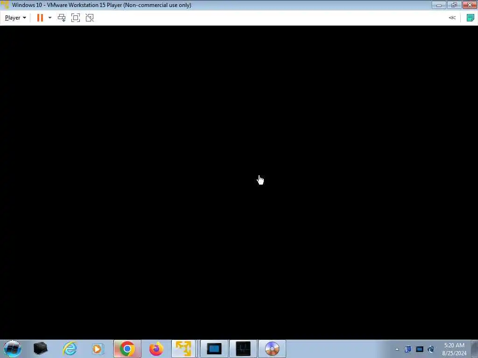Restore down the VMware Player window
Screen dimensions: 478x358
(x=454, y=5)
